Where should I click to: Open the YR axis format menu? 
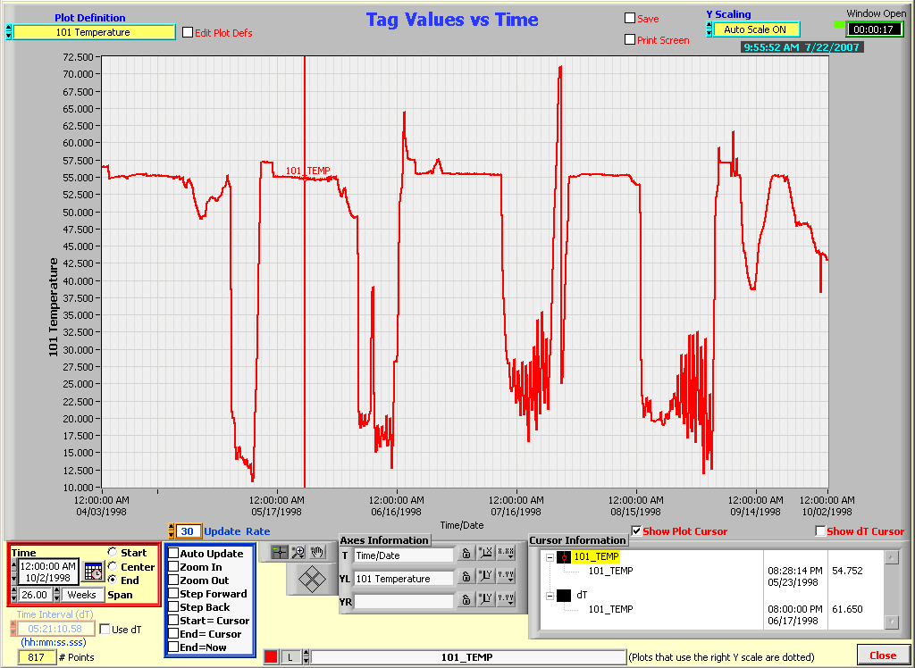pyautogui.click(x=506, y=600)
